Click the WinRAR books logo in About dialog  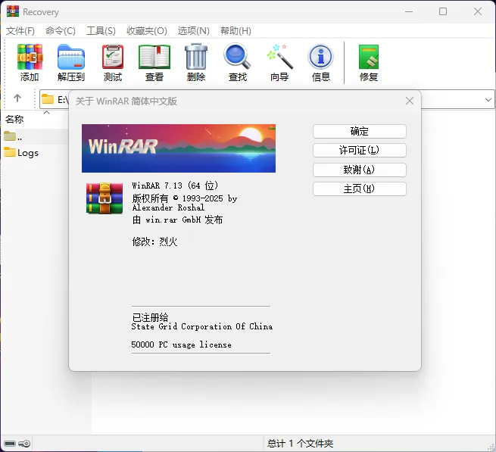point(105,198)
